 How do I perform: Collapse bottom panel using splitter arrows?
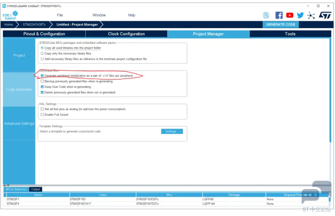click(6, 185)
